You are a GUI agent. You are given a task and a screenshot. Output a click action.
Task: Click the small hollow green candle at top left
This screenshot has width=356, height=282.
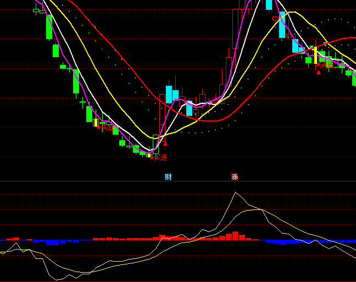(x=36, y=10)
